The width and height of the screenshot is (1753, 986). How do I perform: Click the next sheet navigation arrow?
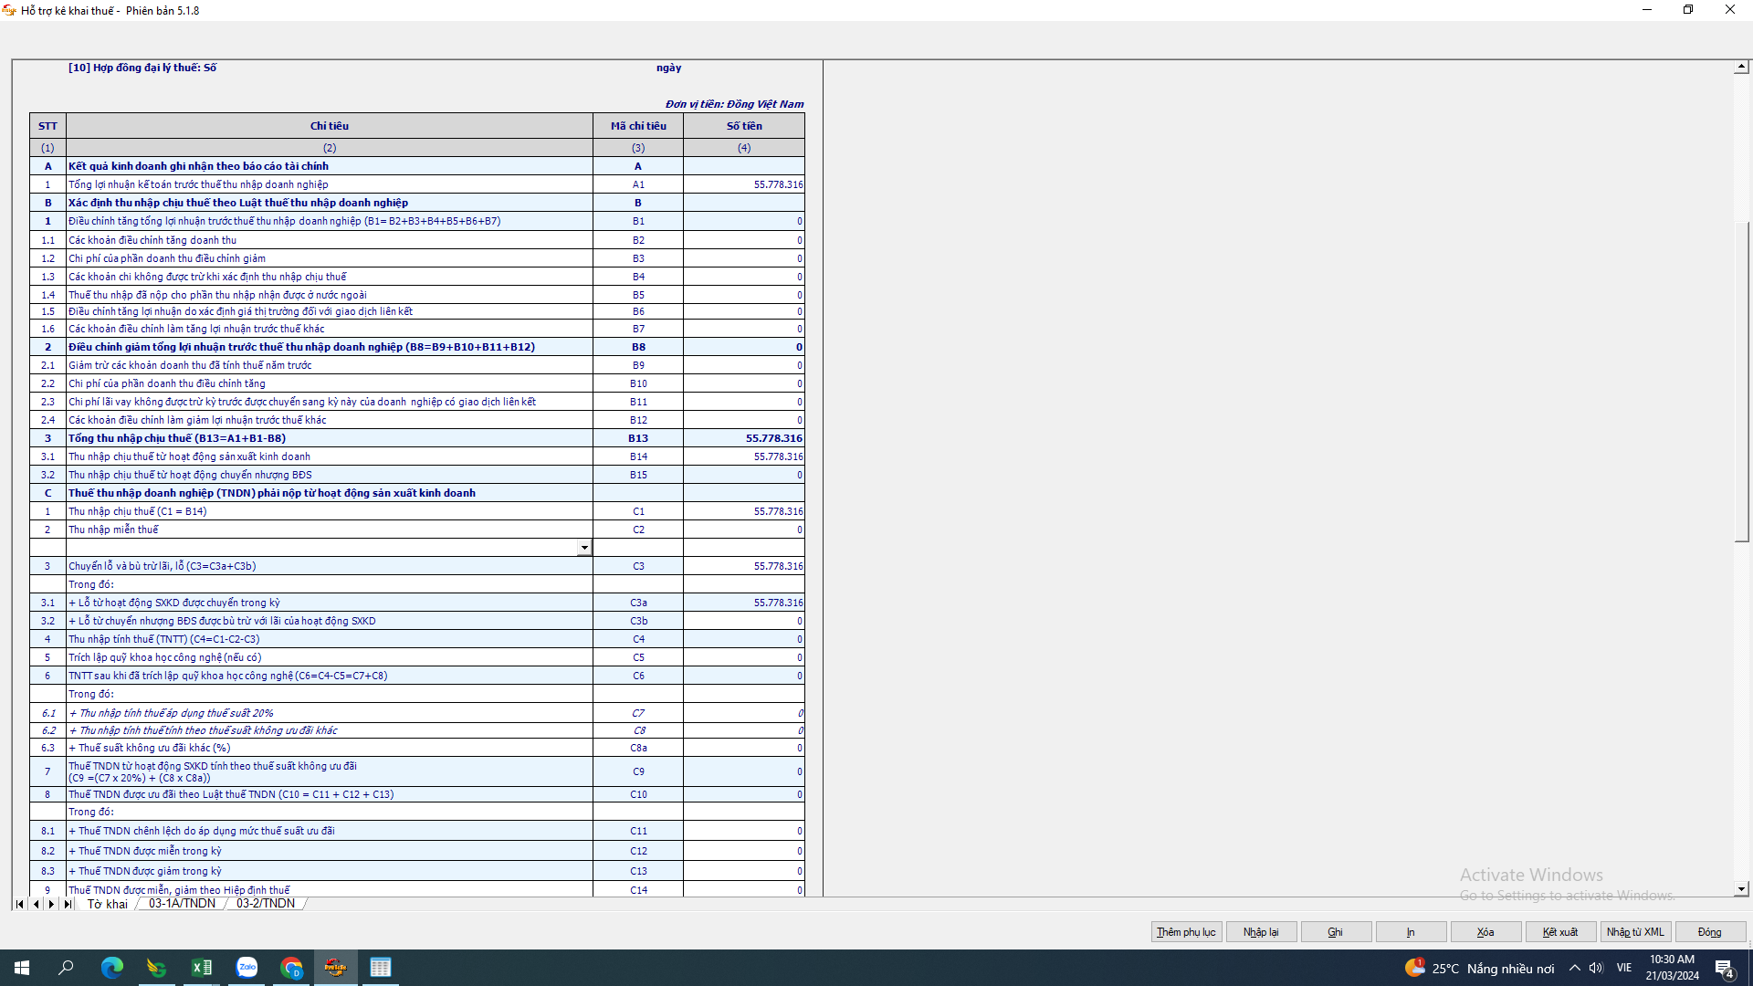pos(51,904)
